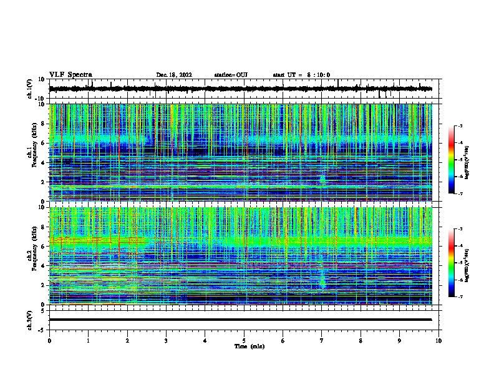Click time axis tick label "2"
This screenshot has width=494, height=382.
pyautogui.click(x=127, y=341)
